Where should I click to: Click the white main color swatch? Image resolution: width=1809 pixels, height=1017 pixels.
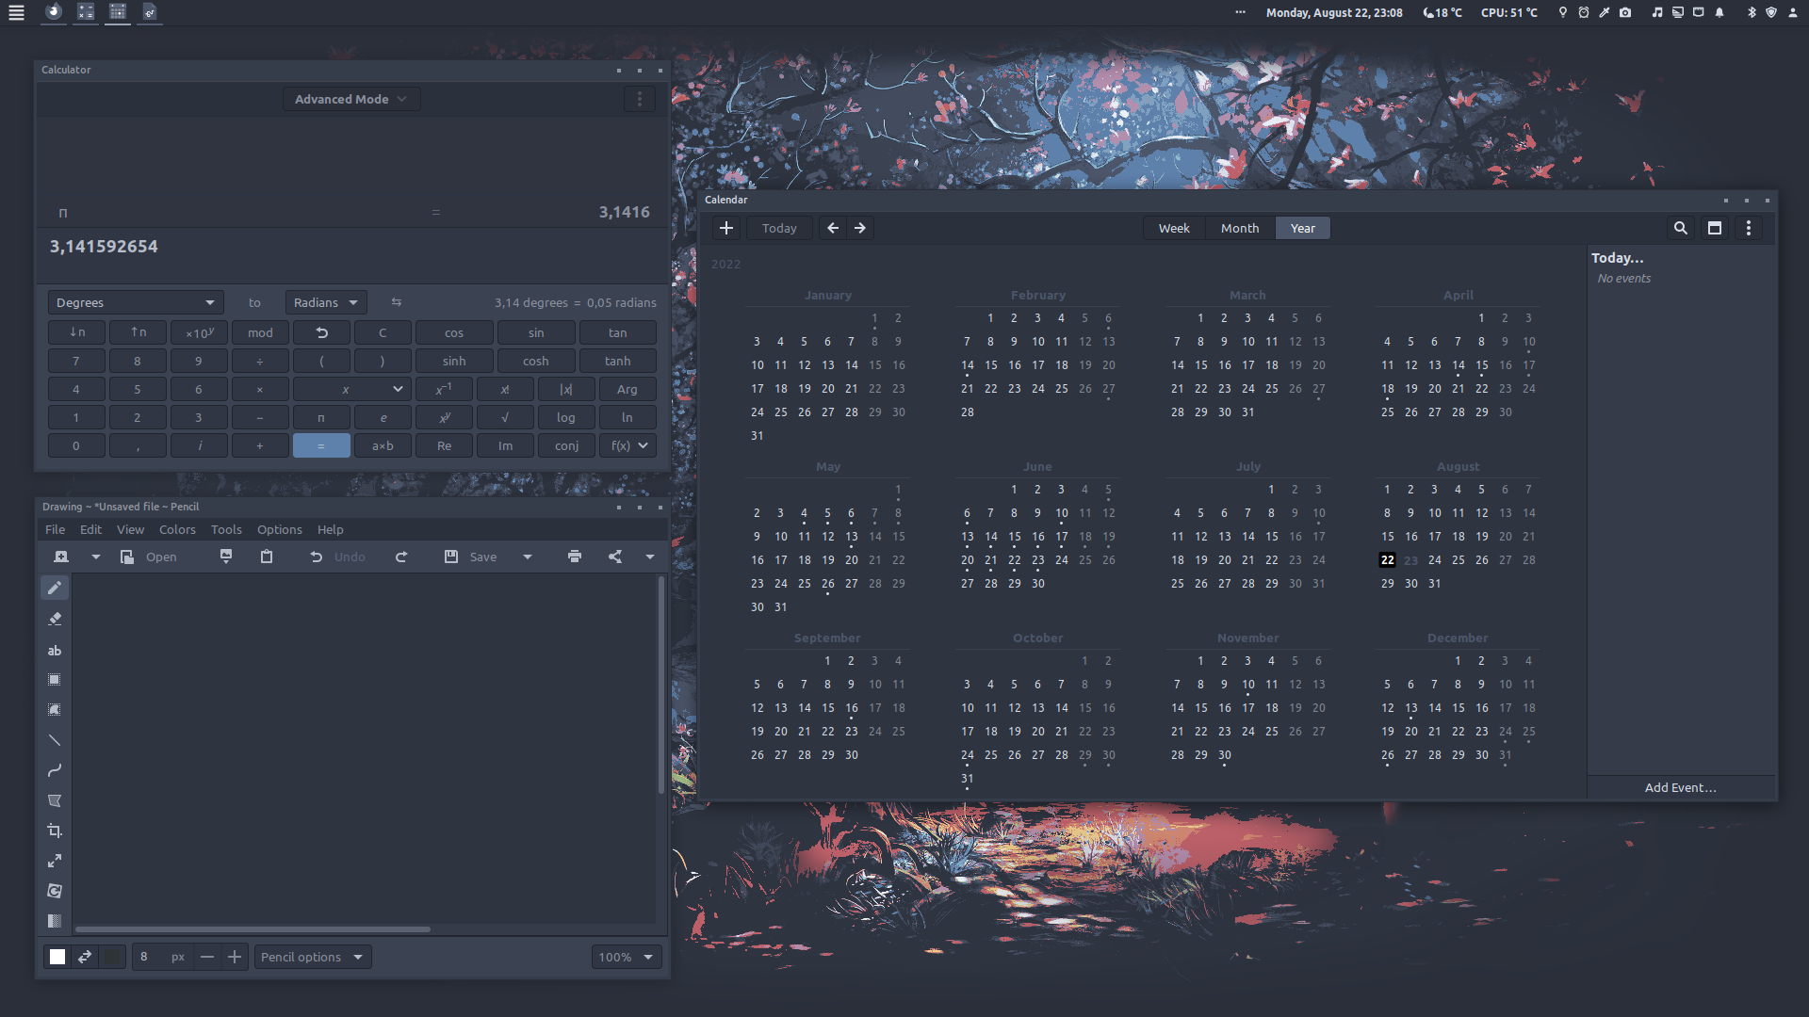click(x=57, y=957)
